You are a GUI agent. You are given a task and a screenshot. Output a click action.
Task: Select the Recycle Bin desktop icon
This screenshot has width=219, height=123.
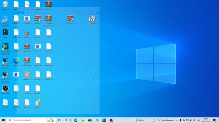[x=5, y=5]
